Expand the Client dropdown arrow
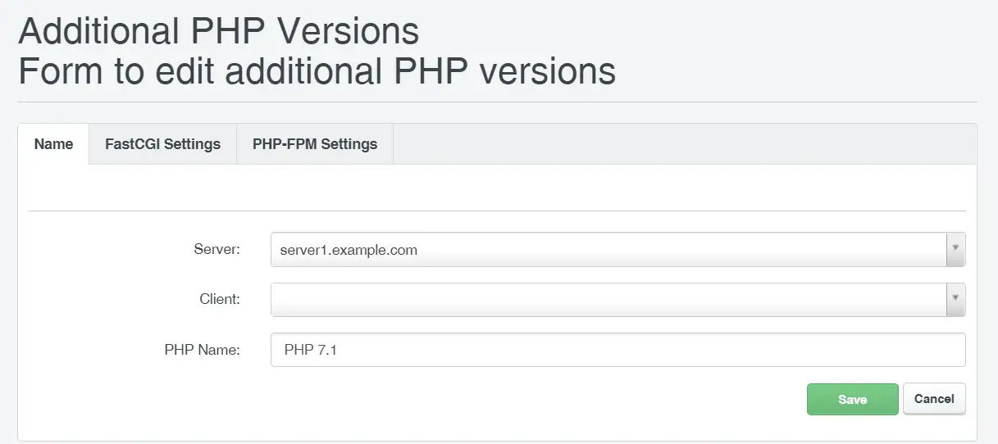The image size is (998, 444). [955, 300]
